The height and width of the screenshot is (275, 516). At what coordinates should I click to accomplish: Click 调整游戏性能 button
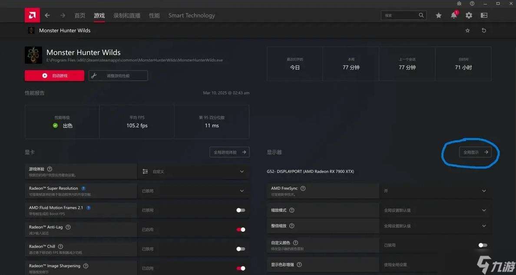click(118, 75)
